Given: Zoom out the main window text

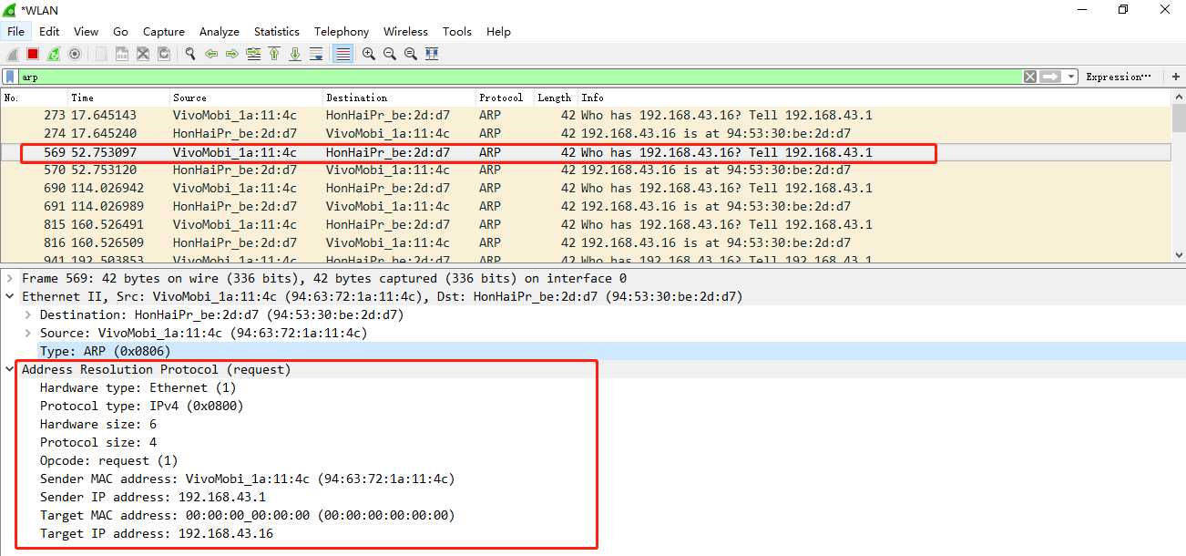Looking at the screenshot, I should pos(390,54).
